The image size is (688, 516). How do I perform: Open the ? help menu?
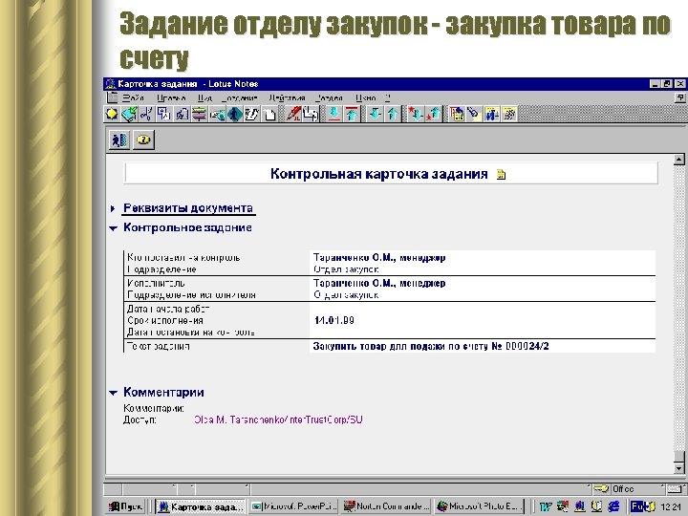pyautogui.click(x=387, y=97)
